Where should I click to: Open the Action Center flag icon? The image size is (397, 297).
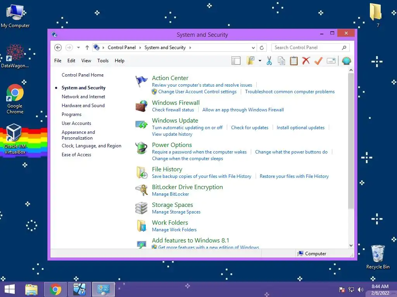click(141, 82)
